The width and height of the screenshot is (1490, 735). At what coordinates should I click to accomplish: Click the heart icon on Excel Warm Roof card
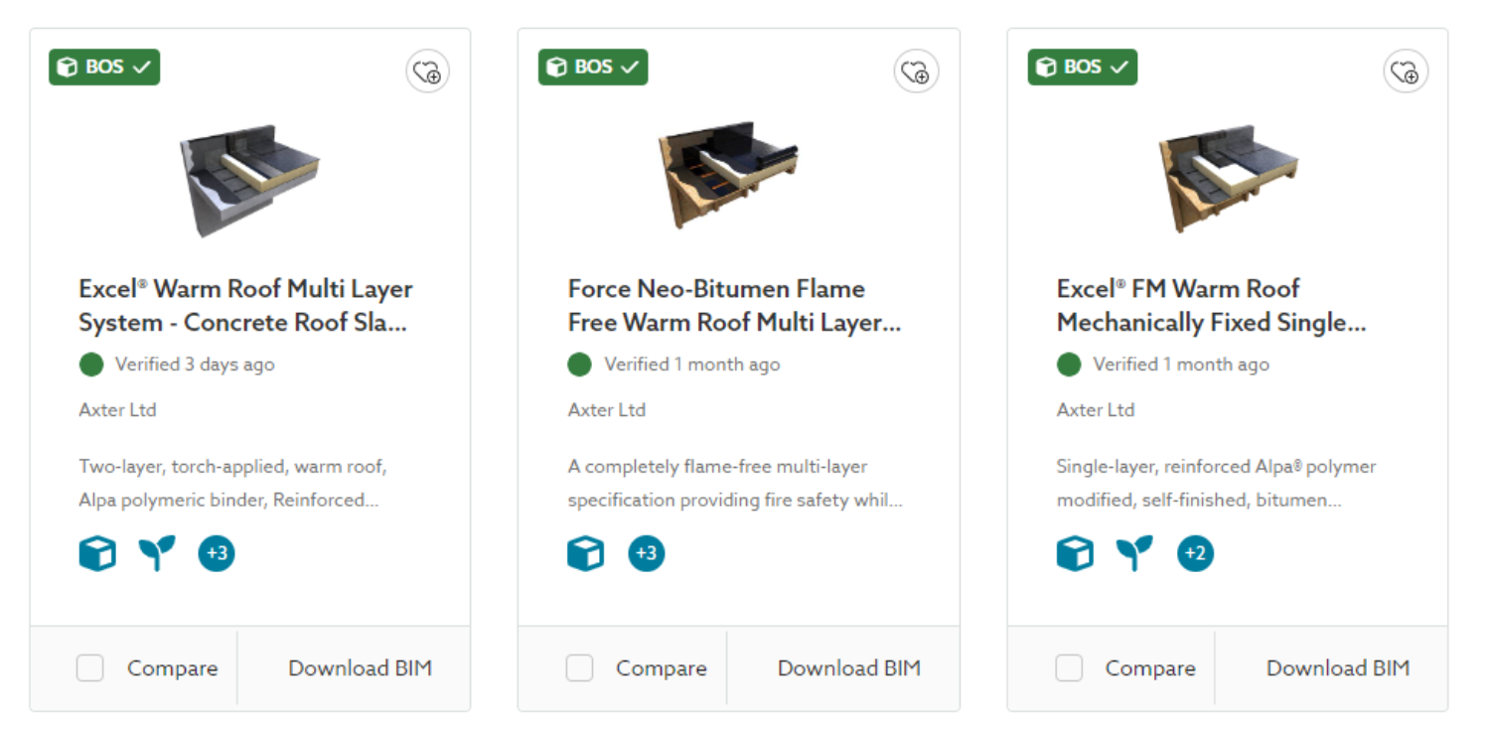pos(427,71)
